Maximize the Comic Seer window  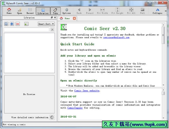tap(155, 2)
